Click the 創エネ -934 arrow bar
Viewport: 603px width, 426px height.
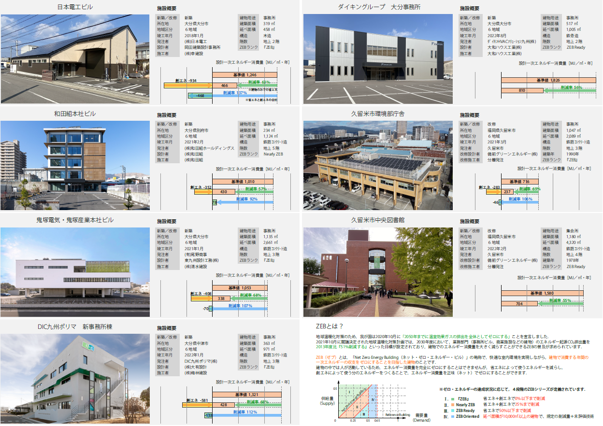pyautogui.click(x=188, y=85)
